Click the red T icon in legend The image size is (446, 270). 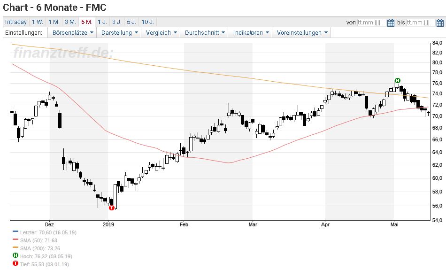tap(15, 263)
